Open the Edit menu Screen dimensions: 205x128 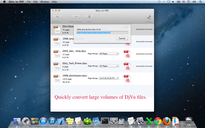coord(35,2)
